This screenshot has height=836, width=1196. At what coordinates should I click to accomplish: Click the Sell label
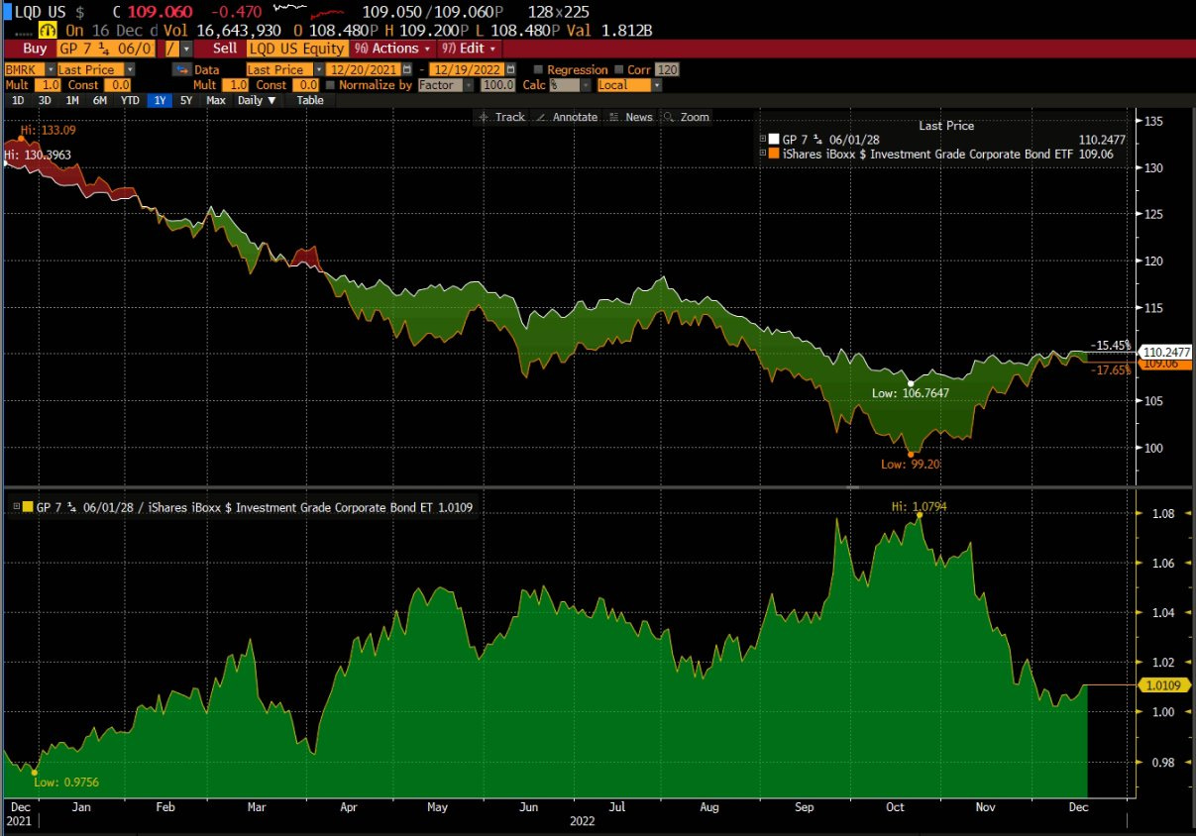pos(225,48)
